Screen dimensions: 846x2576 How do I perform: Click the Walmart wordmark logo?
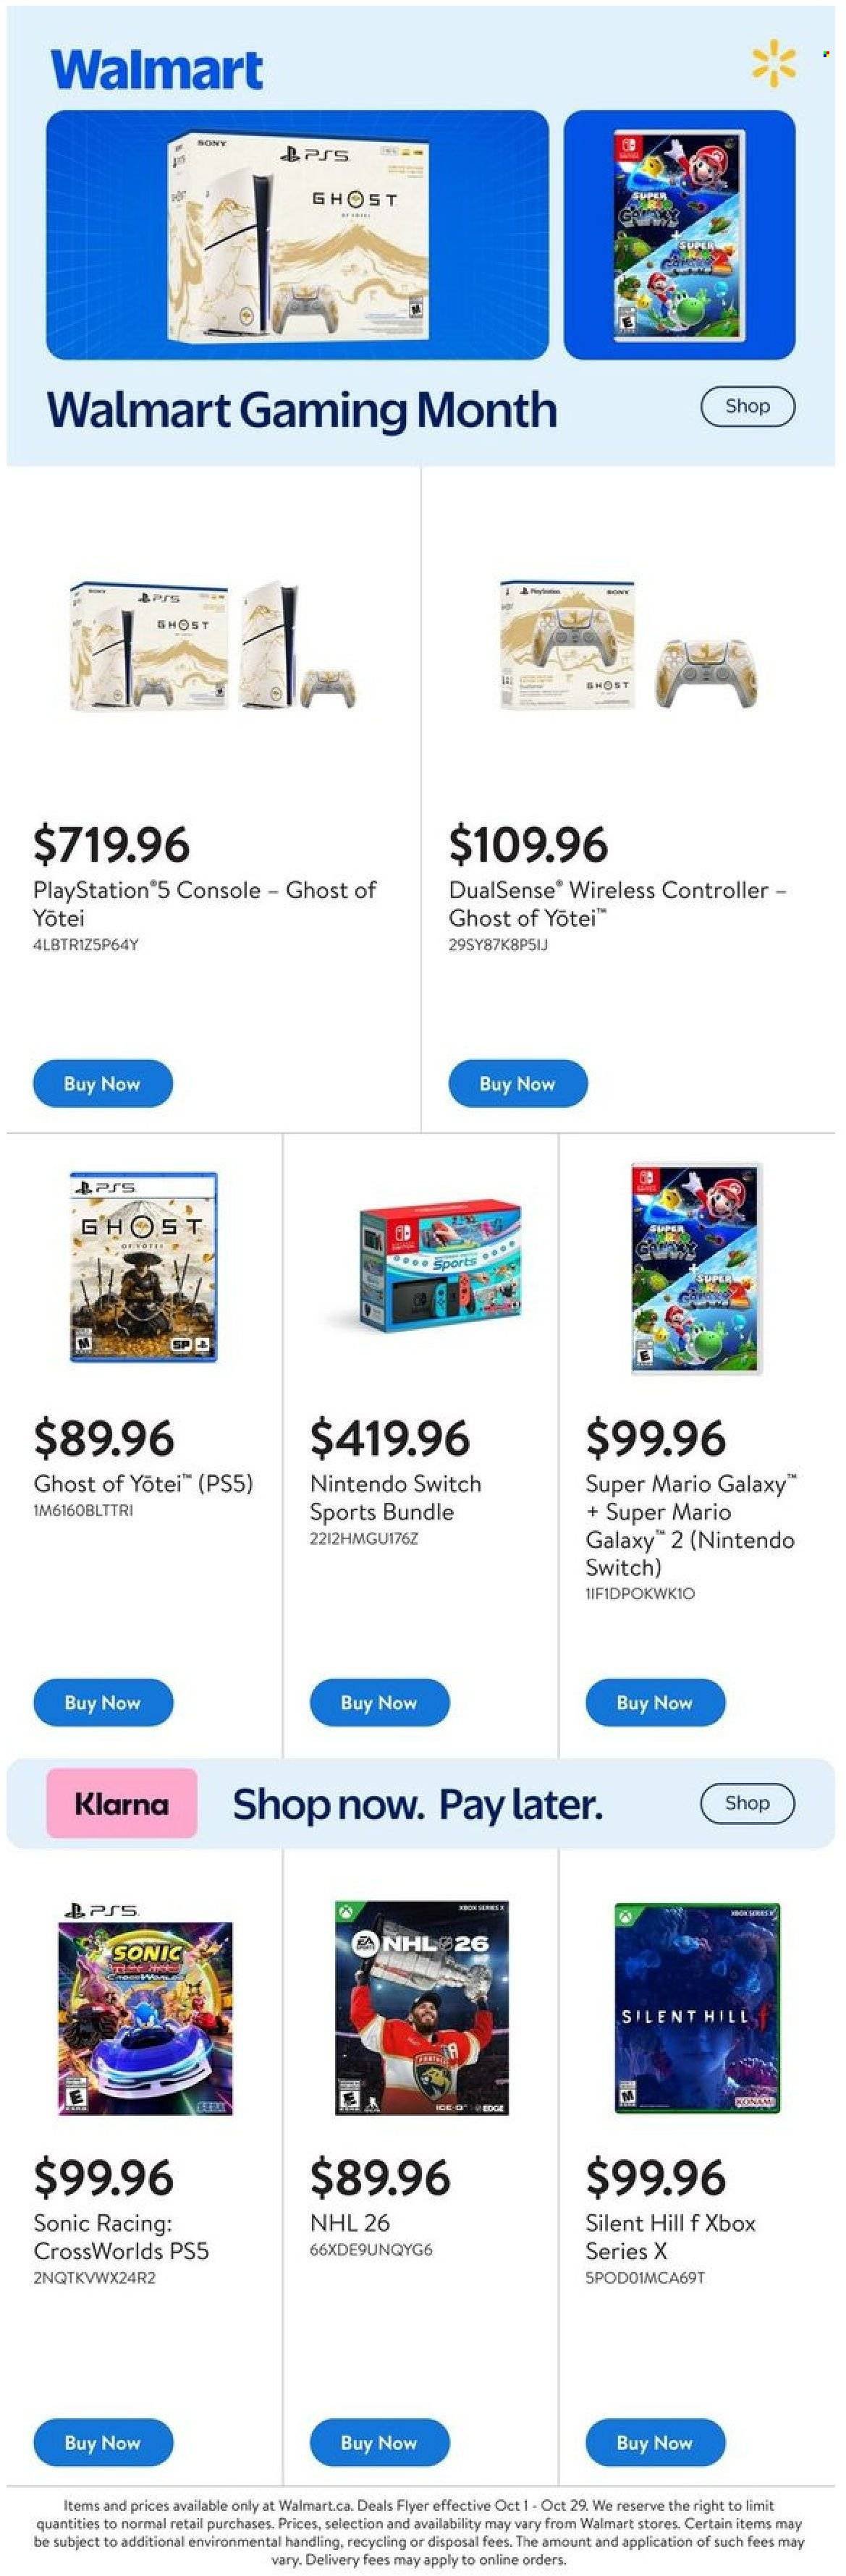pyautogui.click(x=157, y=70)
